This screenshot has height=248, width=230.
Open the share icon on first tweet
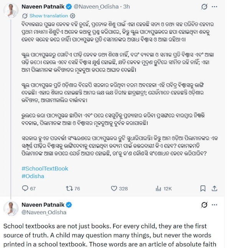[214, 188]
